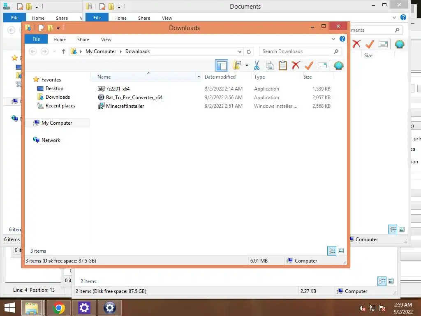This screenshot has height=316, width=421.
Task: Select the Bat_To_Exe_Converter_x64 file
Action: [130, 97]
